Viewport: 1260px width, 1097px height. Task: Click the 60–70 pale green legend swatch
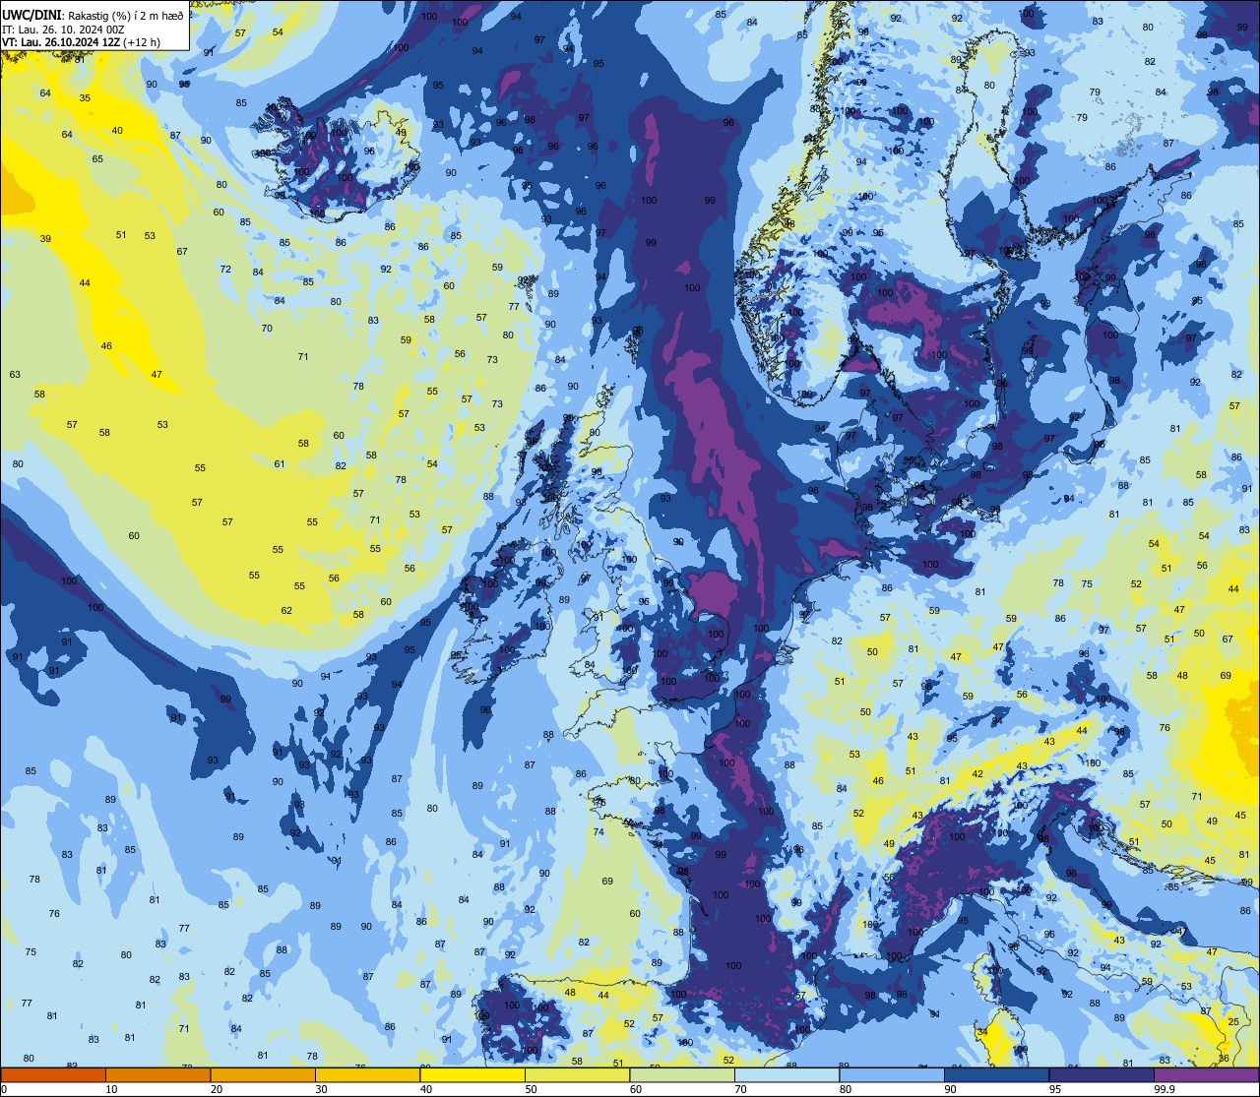point(681,1074)
